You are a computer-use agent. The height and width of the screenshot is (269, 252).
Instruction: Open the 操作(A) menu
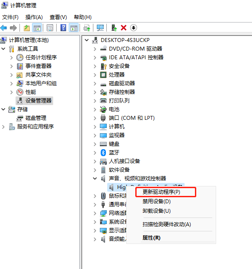pos(34,17)
